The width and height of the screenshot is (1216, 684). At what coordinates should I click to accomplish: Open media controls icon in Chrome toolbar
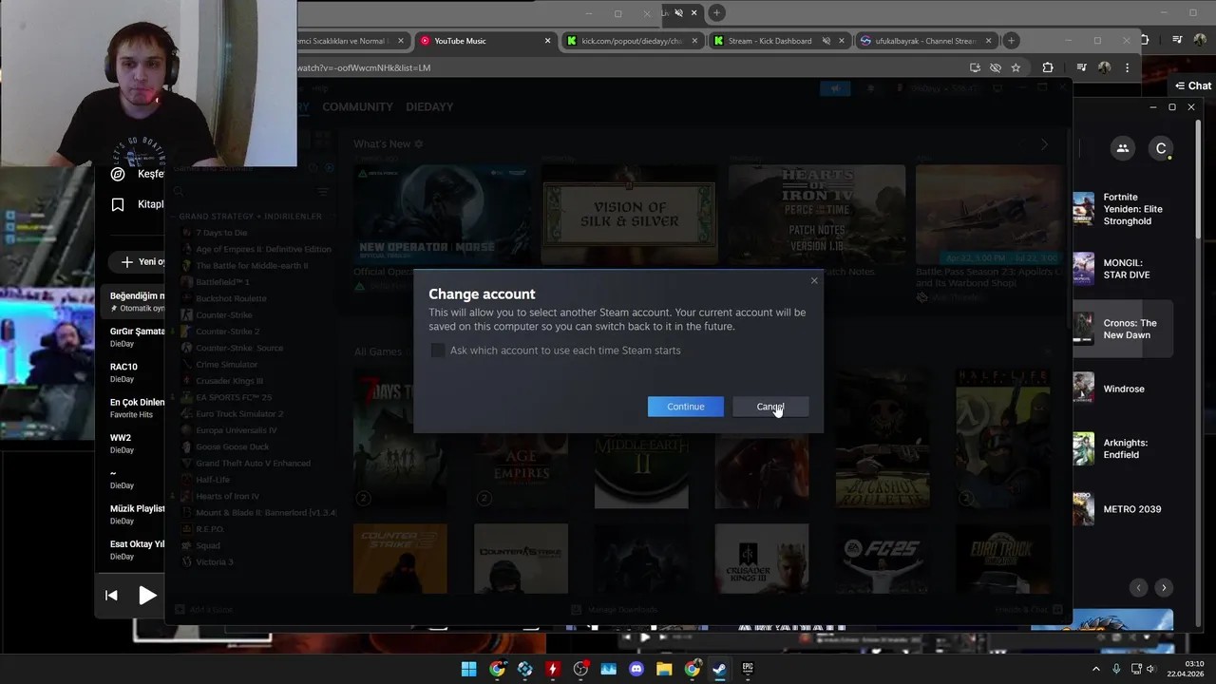tap(1081, 67)
